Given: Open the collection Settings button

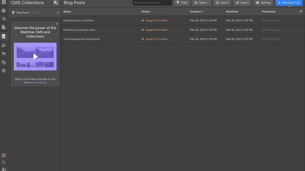Looking at the screenshot, I should tap(264, 3).
